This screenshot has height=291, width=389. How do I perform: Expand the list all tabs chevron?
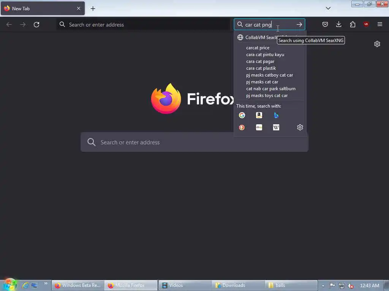click(328, 8)
